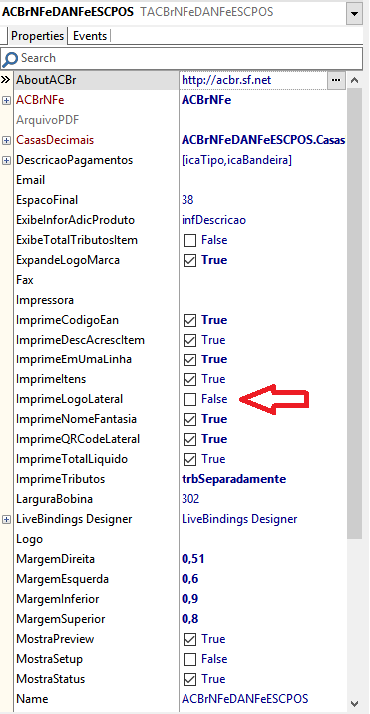The image size is (370, 714).
Task: Expand LiveBindings Designer node
Action: [6, 519]
